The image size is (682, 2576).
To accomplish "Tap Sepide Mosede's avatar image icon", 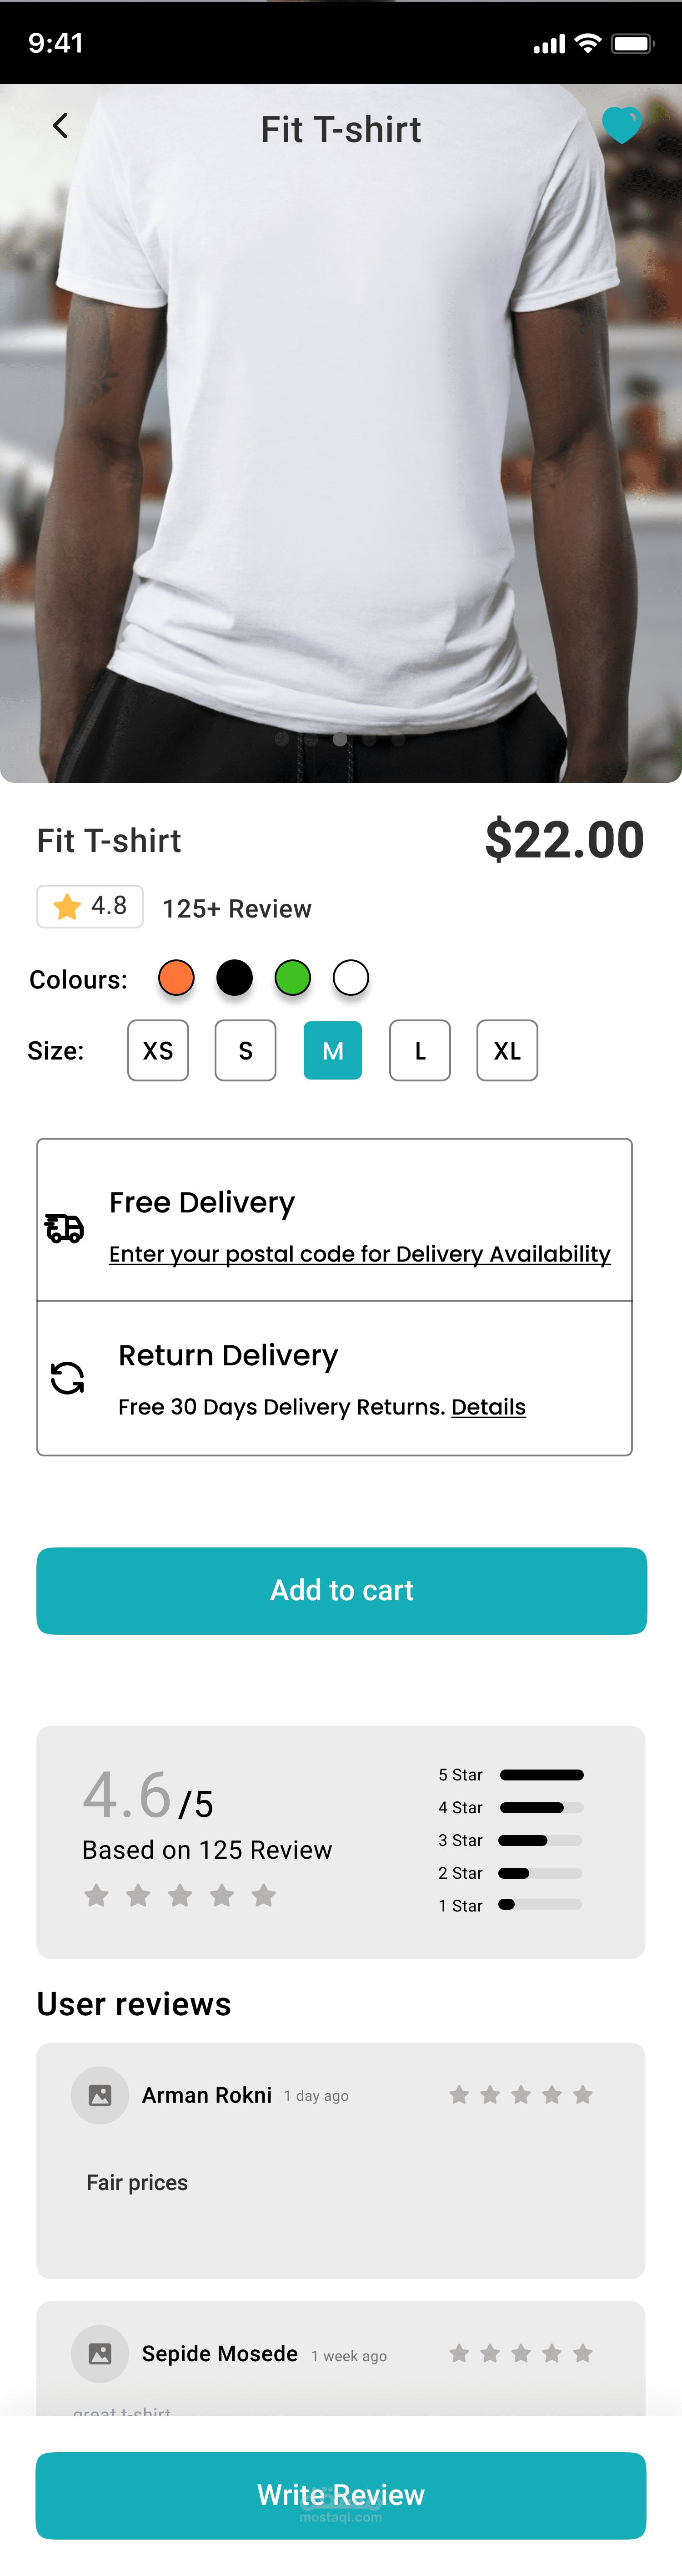I will (x=100, y=2353).
